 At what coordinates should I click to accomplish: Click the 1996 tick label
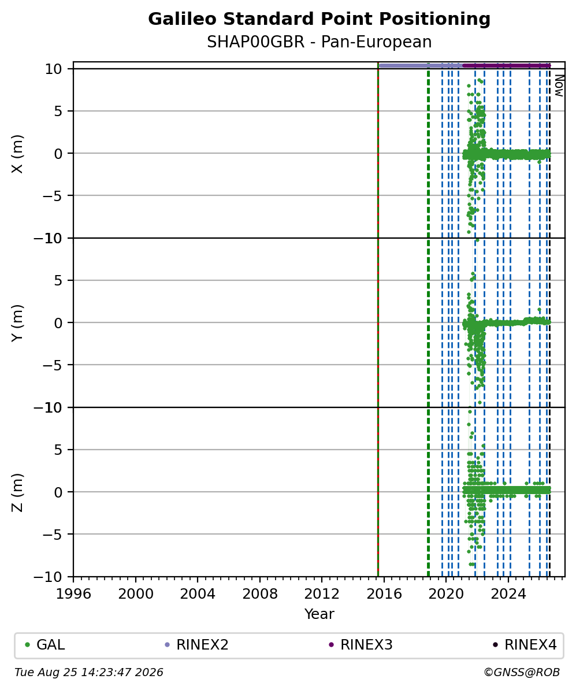(73, 594)
